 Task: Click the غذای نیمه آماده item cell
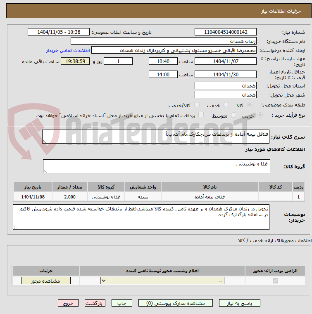[x=210, y=197]
